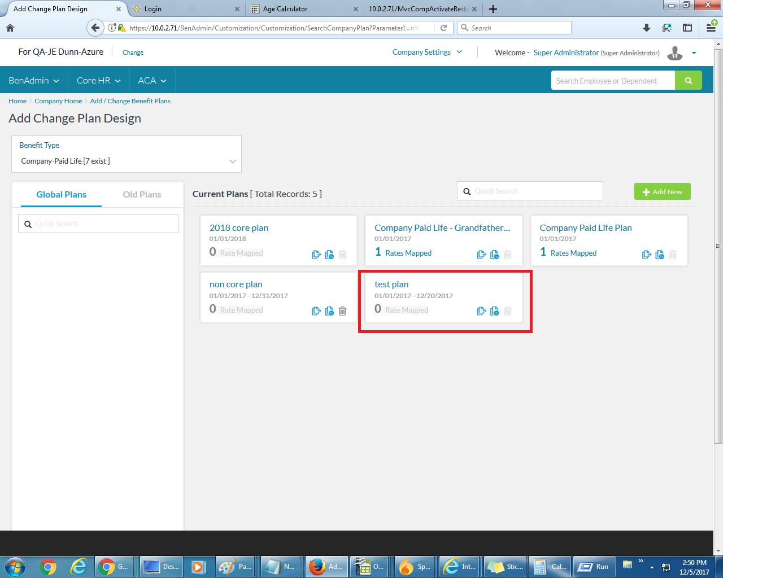Click the user profile avatar icon
The width and height of the screenshot is (767, 578).
click(674, 53)
